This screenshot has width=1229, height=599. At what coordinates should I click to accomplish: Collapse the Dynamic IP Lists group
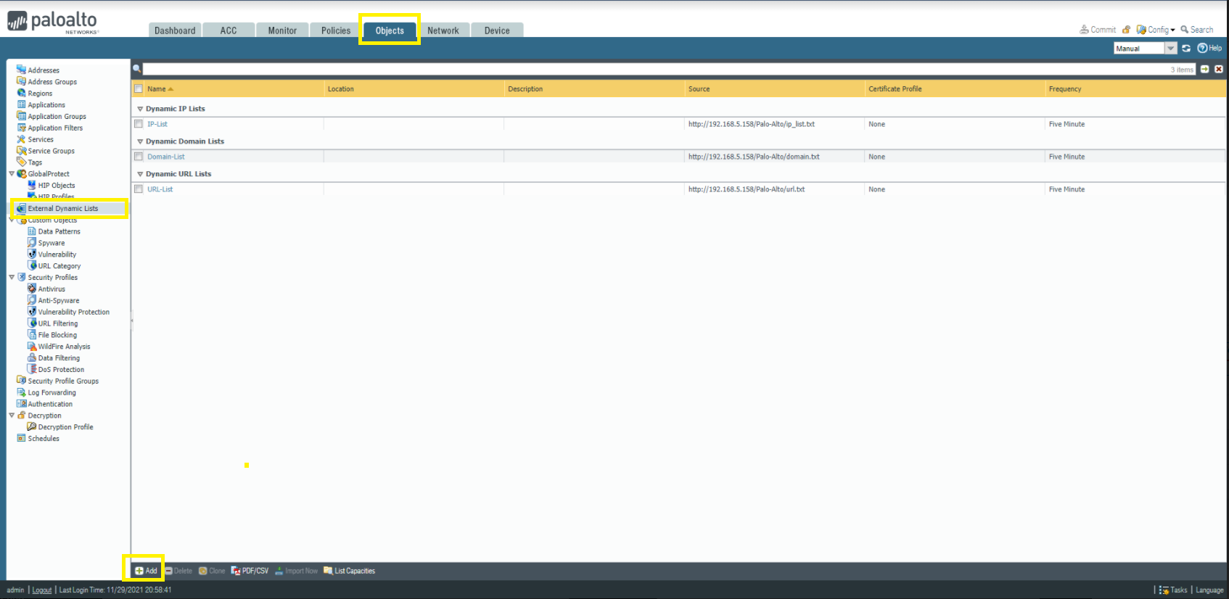coord(140,110)
